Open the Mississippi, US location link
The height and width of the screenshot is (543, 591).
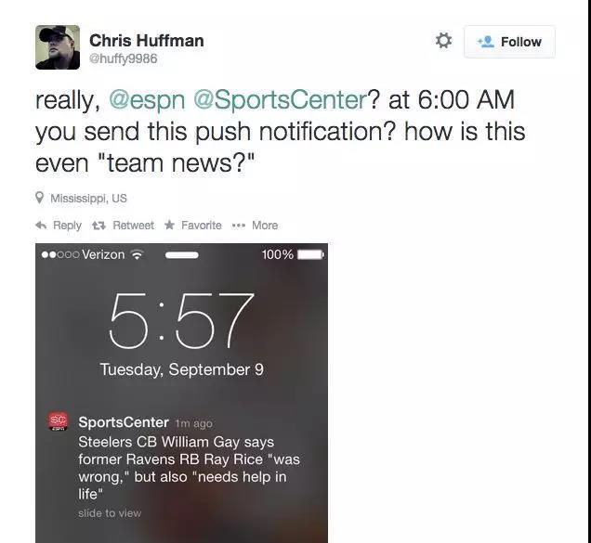point(88,198)
